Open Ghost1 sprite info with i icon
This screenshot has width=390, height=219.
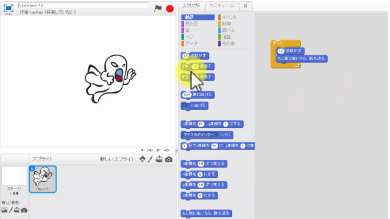point(32,169)
